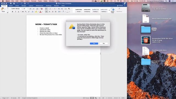The width and height of the screenshot is (176, 99).
Task: Open Quick Access Toolbar customize dropdown
Action: click(x=28, y=4)
